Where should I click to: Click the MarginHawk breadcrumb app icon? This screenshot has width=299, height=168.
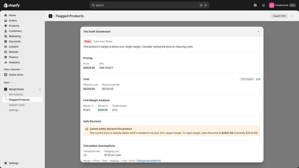click(50, 16)
